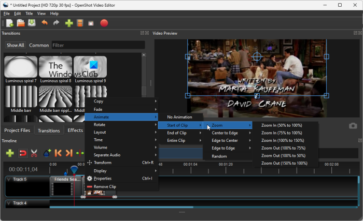Open the Help menu
The image size is (363, 221).
point(54,13)
